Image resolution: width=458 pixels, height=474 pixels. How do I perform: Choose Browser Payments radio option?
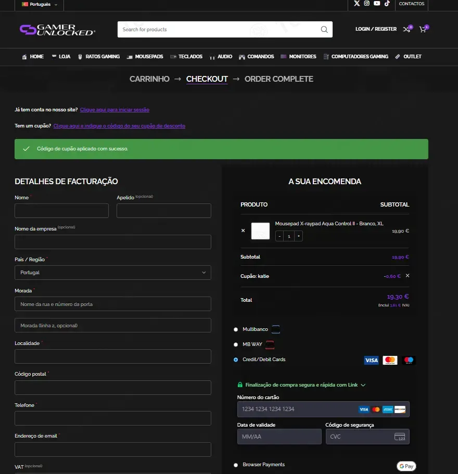[236, 465]
